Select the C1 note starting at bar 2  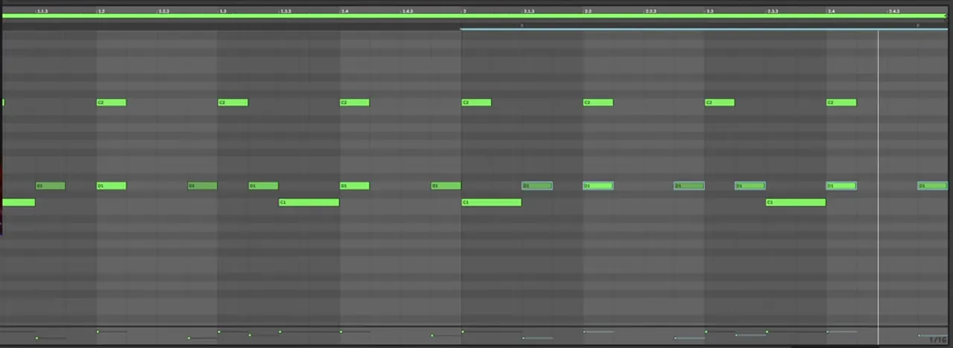491,202
